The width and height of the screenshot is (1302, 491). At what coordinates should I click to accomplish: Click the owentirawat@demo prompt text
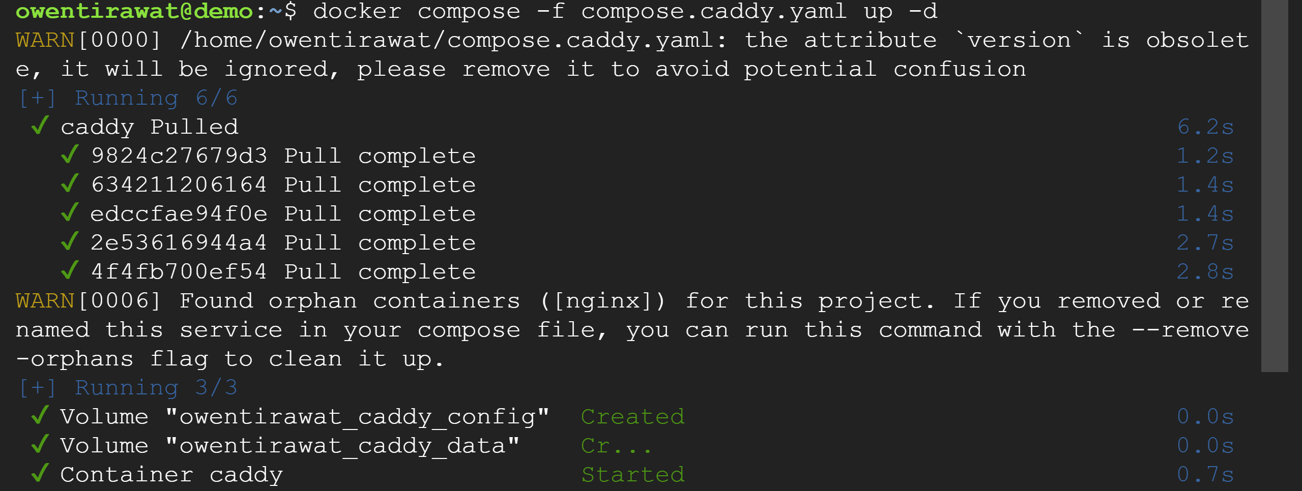pos(134,11)
